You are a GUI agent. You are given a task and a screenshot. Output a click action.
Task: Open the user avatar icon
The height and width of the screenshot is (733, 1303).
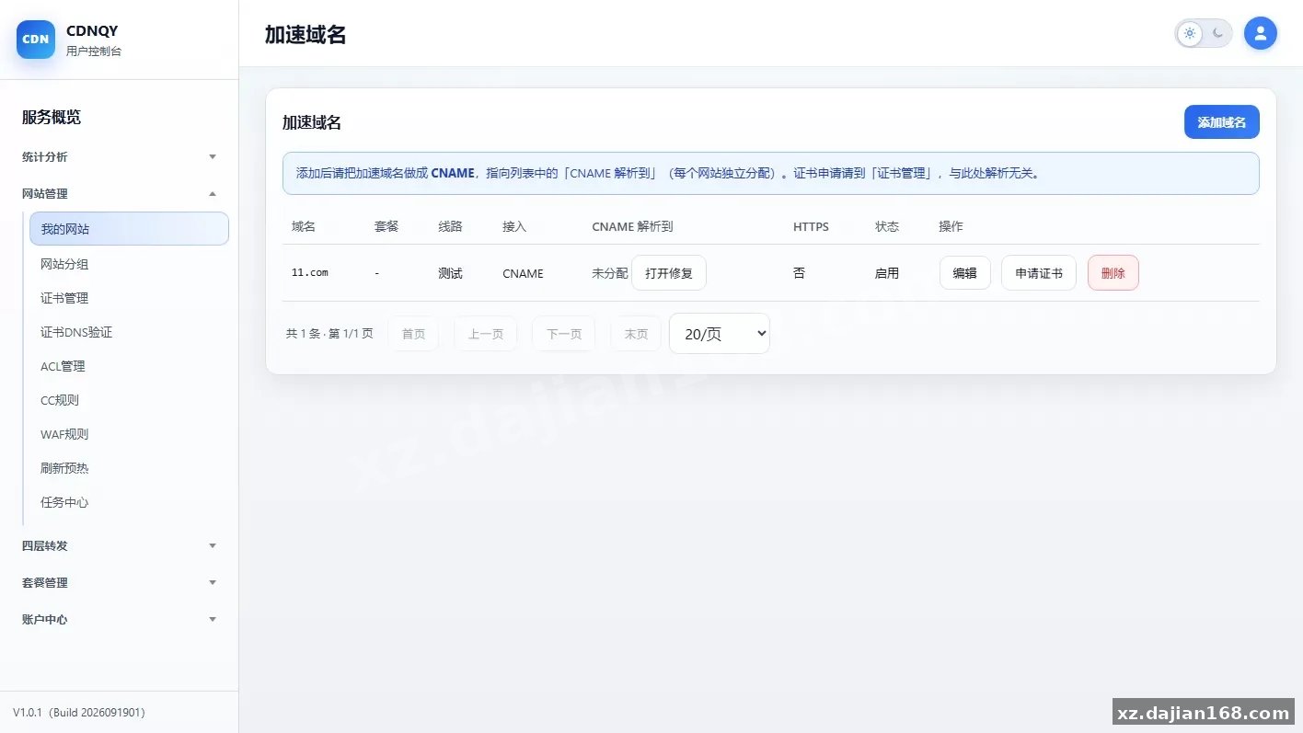tap(1260, 34)
